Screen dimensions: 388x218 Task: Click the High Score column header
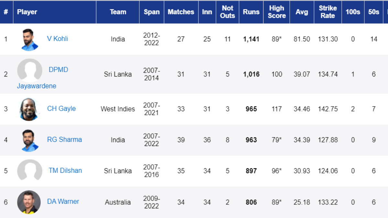point(277,12)
